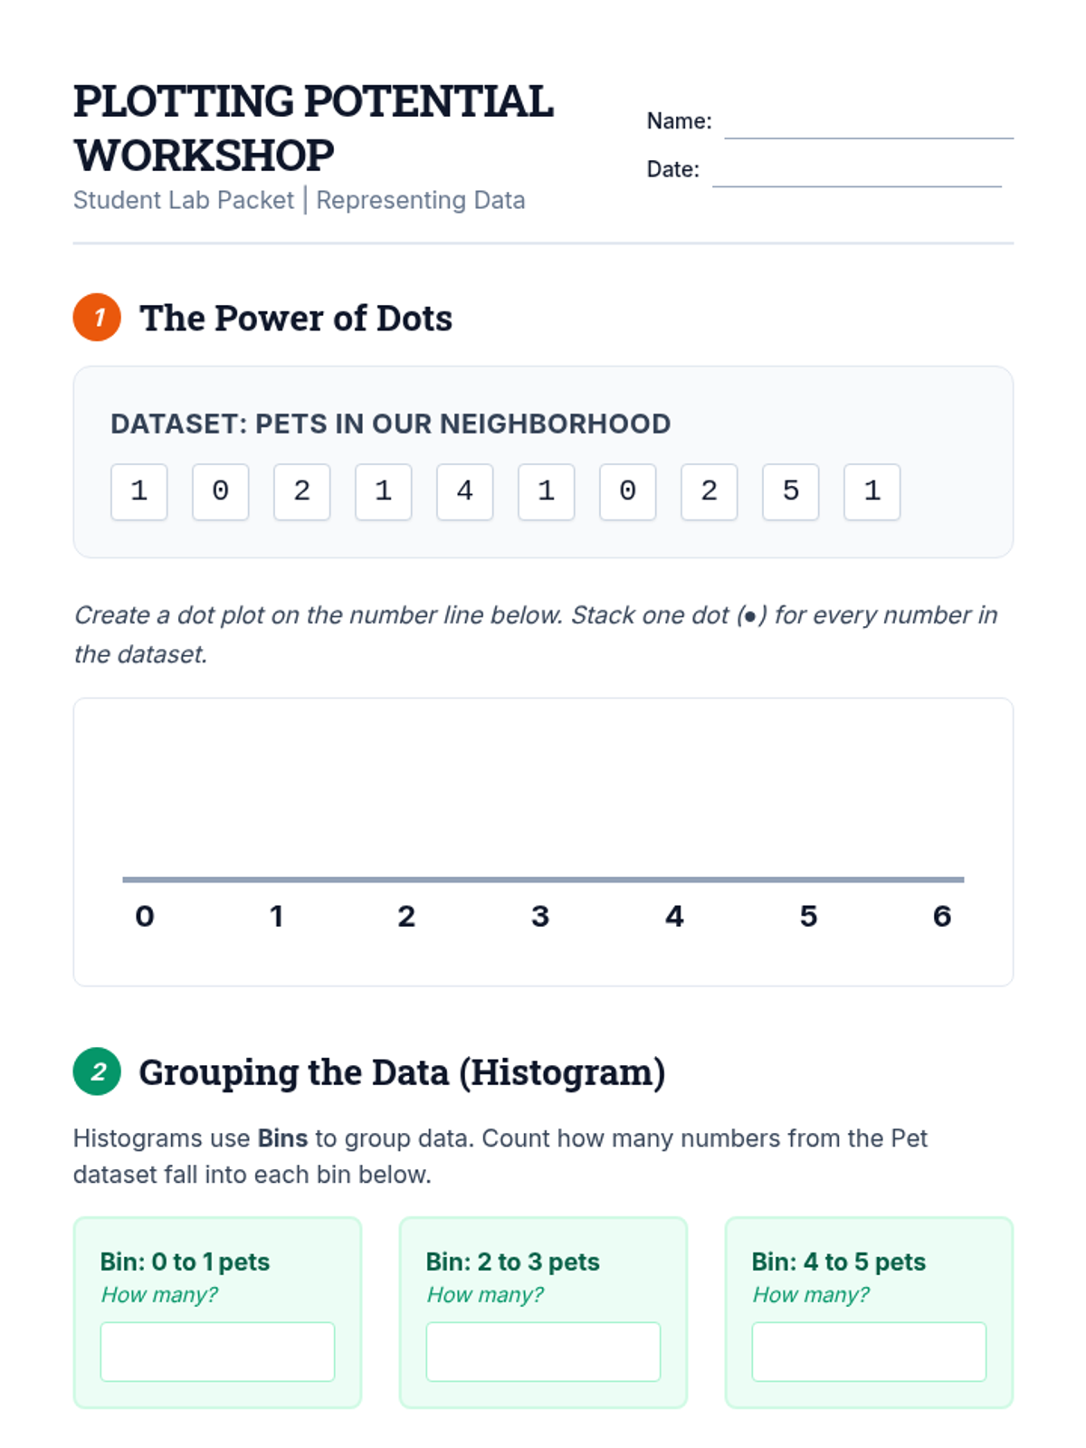Click the orange number 1 section badge
The image size is (1086, 1448).
pyautogui.click(x=97, y=318)
